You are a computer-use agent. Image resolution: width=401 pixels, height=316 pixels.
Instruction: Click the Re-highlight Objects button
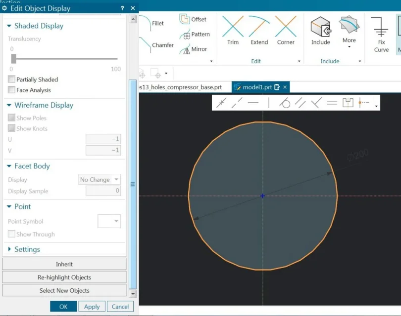64,277
